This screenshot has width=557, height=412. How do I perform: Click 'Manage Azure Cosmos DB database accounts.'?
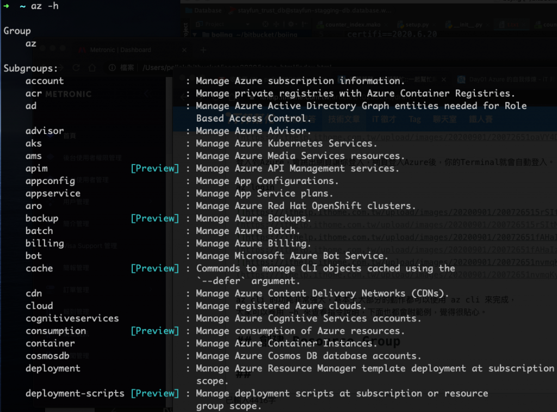pos(308,356)
